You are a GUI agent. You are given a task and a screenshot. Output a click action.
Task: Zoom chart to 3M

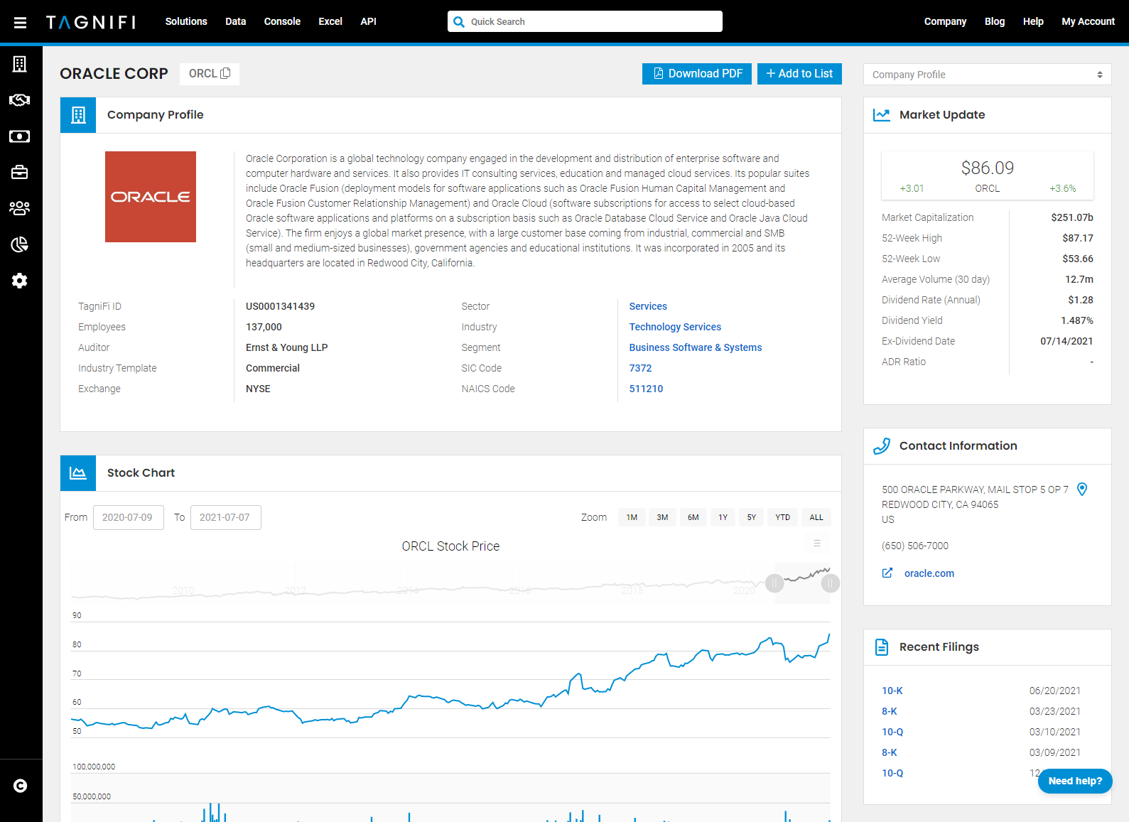tap(662, 517)
